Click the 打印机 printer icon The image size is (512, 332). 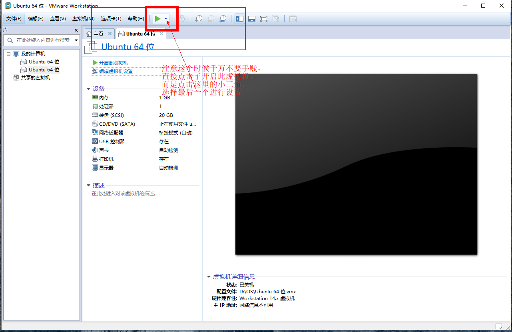[95, 159]
